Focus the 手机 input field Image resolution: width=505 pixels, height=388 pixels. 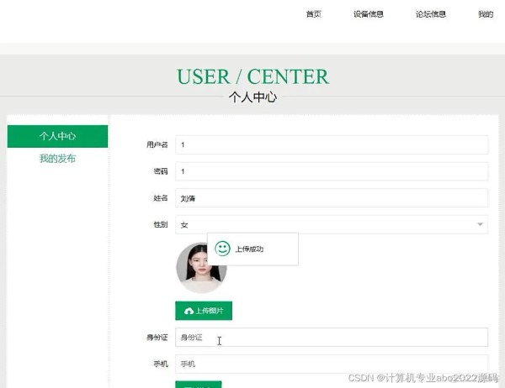pyautogui.click(x=332, y=364)
